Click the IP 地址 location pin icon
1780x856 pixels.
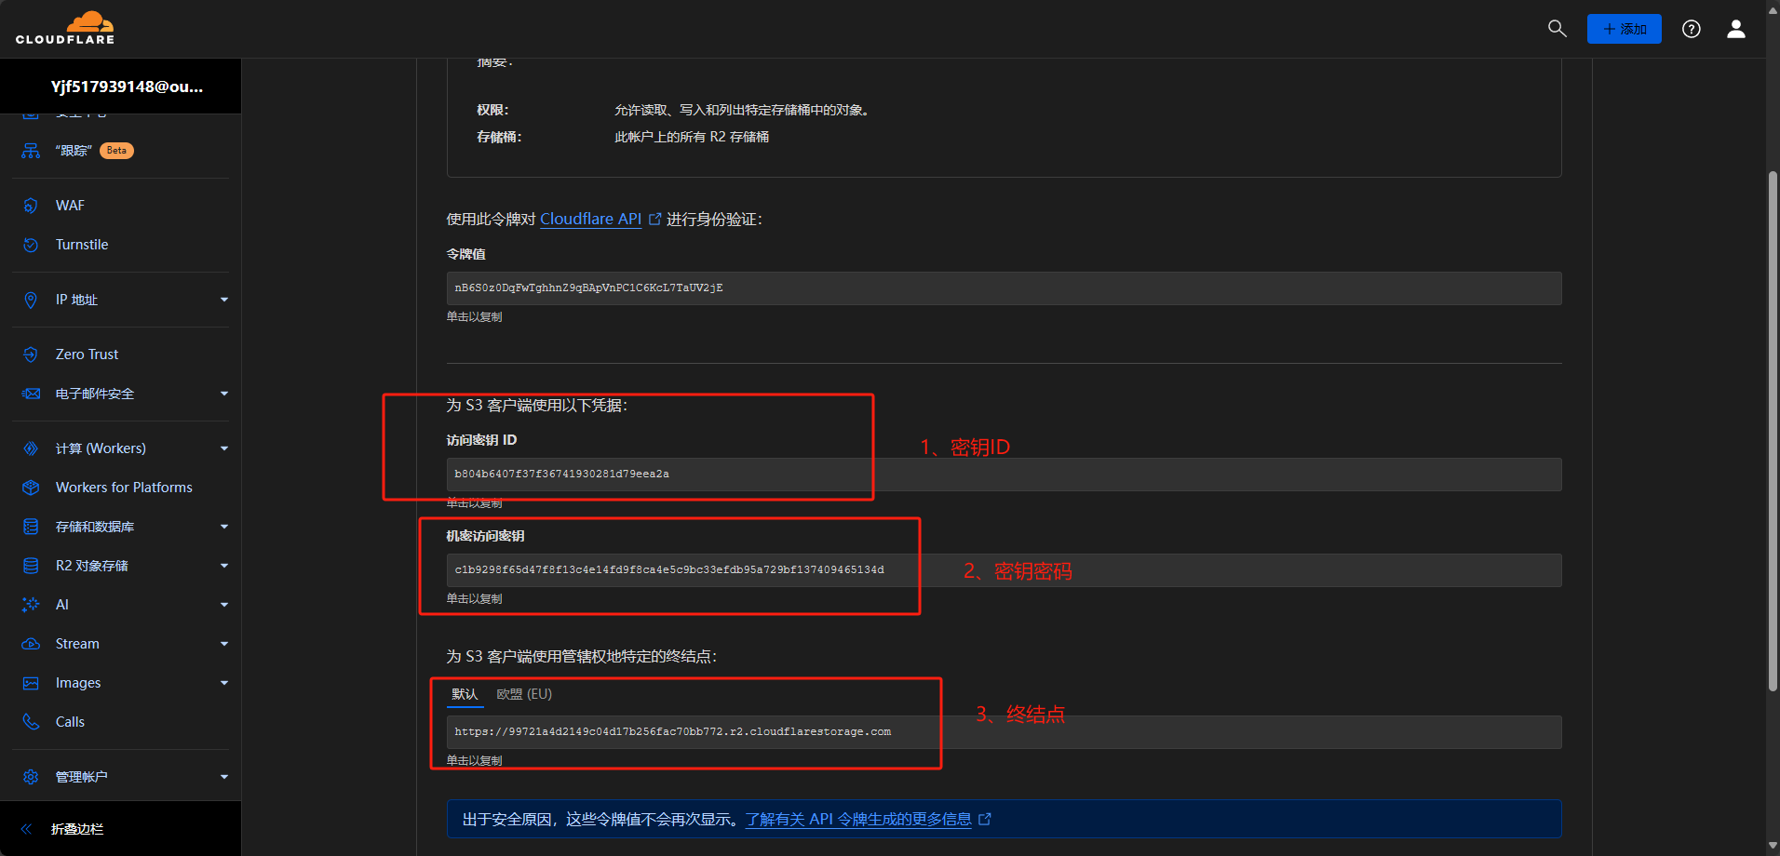31,300
